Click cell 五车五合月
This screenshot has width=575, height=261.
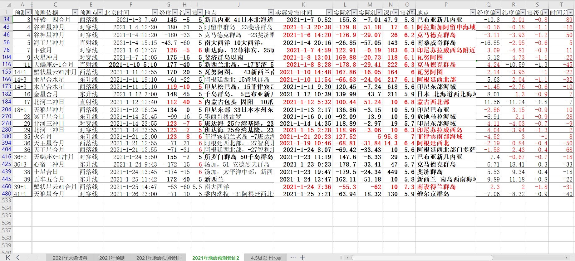[55, 179]
